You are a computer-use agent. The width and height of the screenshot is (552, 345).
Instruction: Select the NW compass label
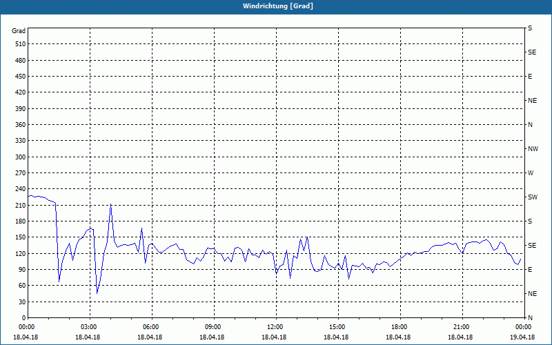[x=533, y=149]
